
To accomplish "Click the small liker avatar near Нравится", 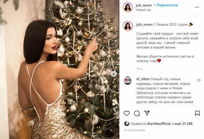I will 127,124.
